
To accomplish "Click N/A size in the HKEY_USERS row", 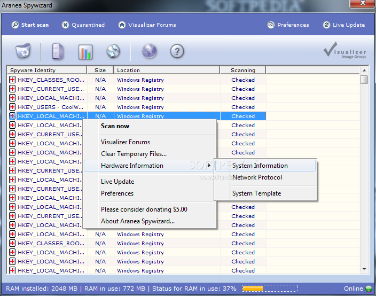I will tap(100, 107).
